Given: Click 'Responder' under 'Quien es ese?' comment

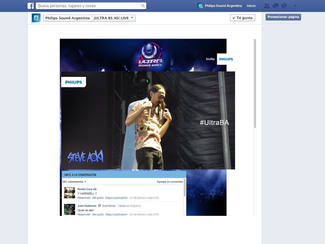Looking at the screenshot, I should 84,215.
